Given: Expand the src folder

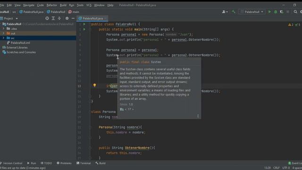Looking at the screenshot, I should [x=3, y=38].
